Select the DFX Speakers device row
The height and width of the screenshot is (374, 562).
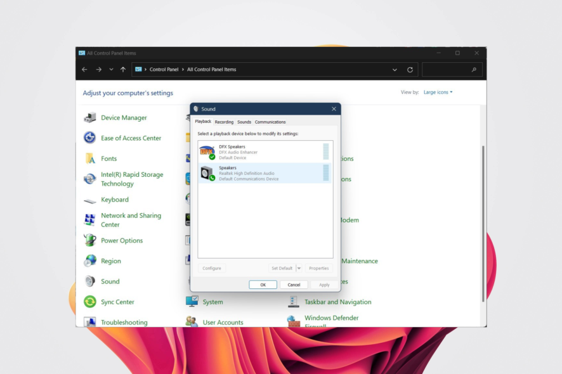click(265, 152)
